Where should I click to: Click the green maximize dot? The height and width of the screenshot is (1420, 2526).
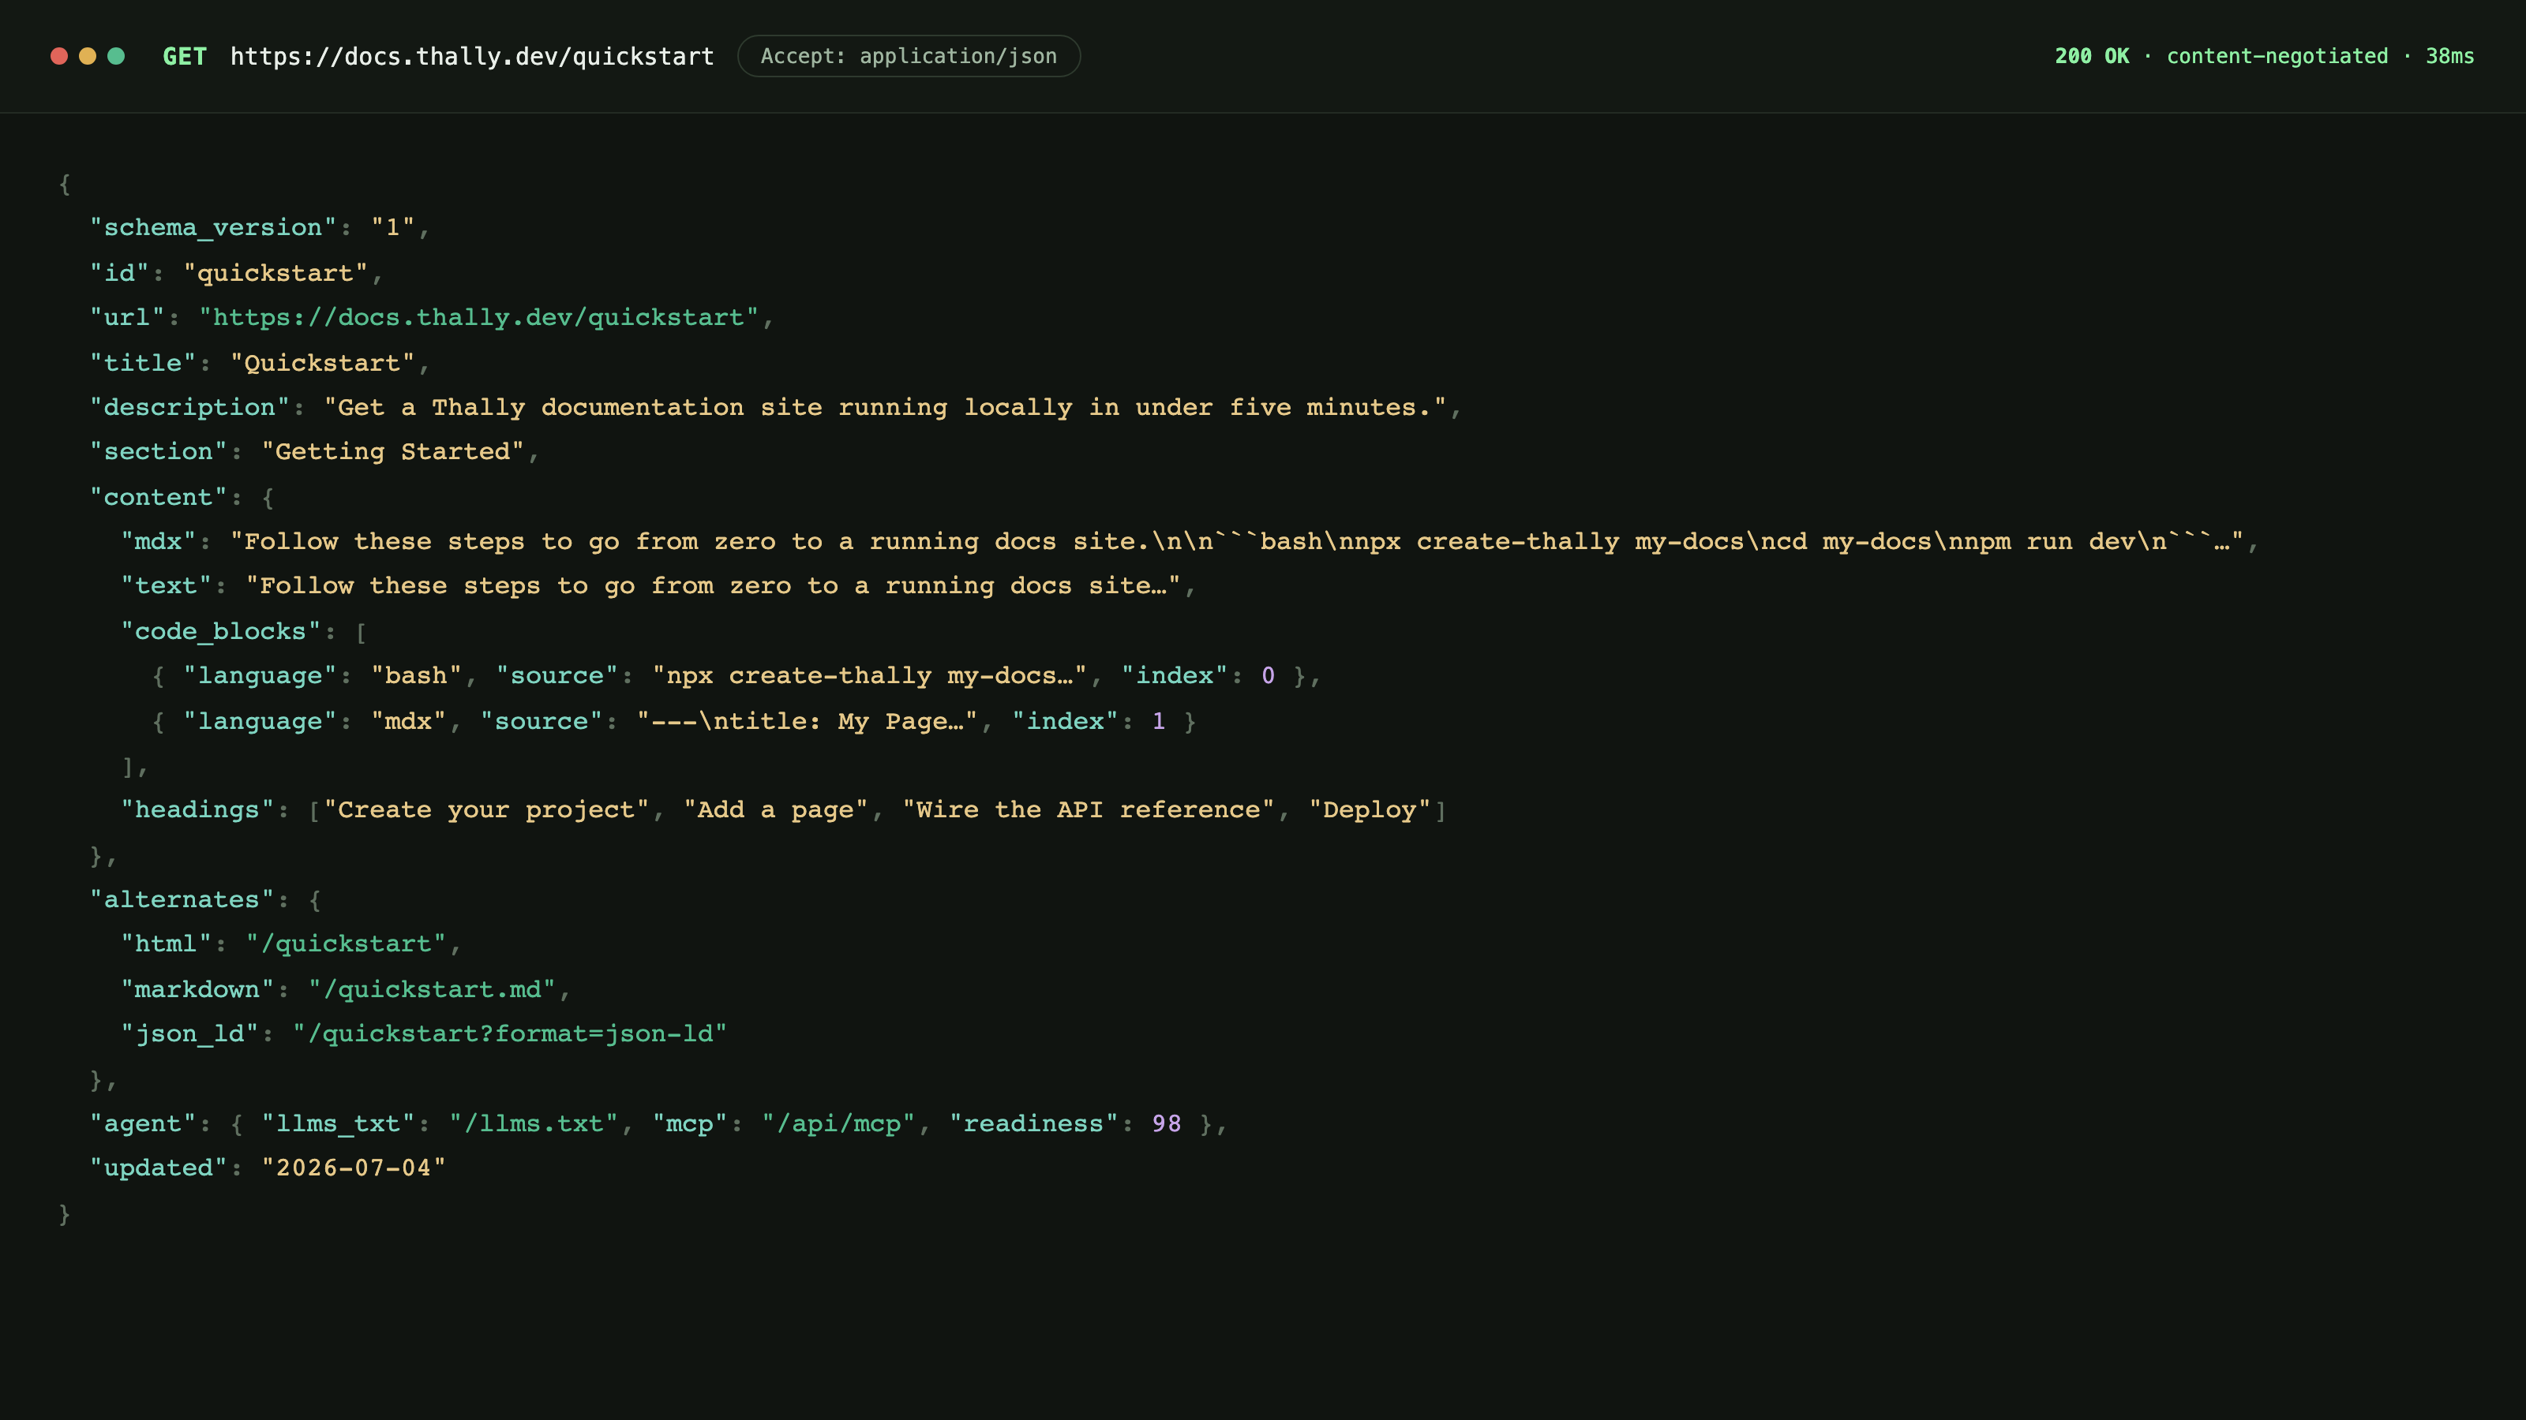(x=116, y=56)
